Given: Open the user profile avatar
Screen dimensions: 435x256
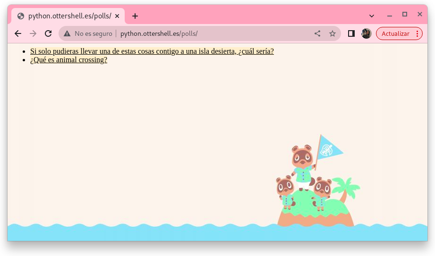Looking at the screenshot, I should [x=367, y=33].
